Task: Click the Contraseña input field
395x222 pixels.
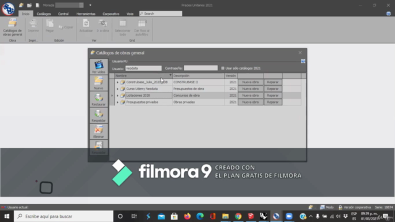Action: (201, 68)
